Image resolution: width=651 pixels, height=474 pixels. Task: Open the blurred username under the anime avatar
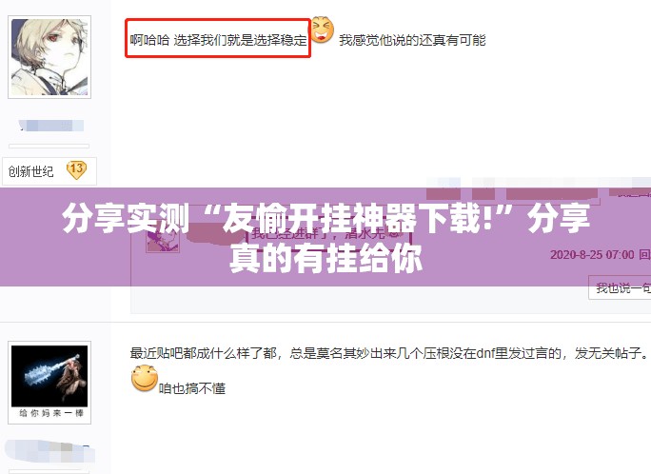coord(51,126)
